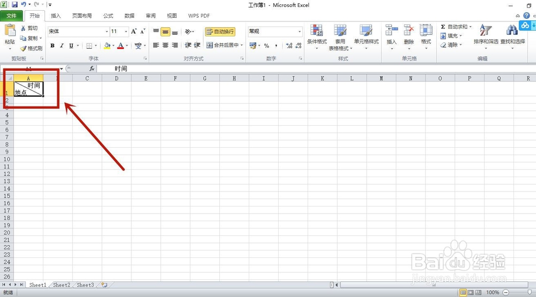Click Format (格式) cells icon
This screenshot has height=297, width=536.
(426, 31)
